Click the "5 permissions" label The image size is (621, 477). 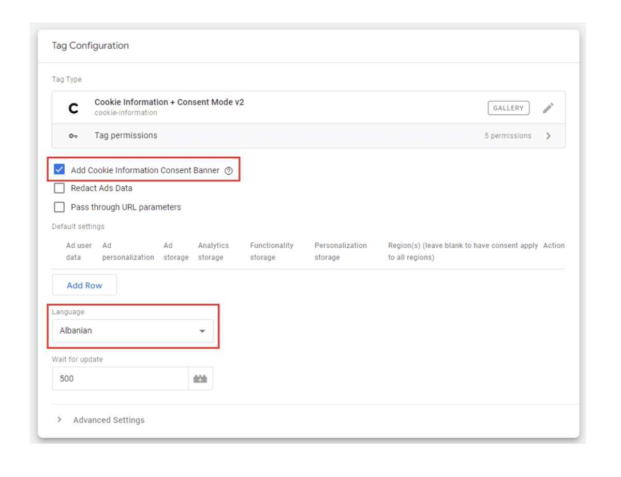508,136
